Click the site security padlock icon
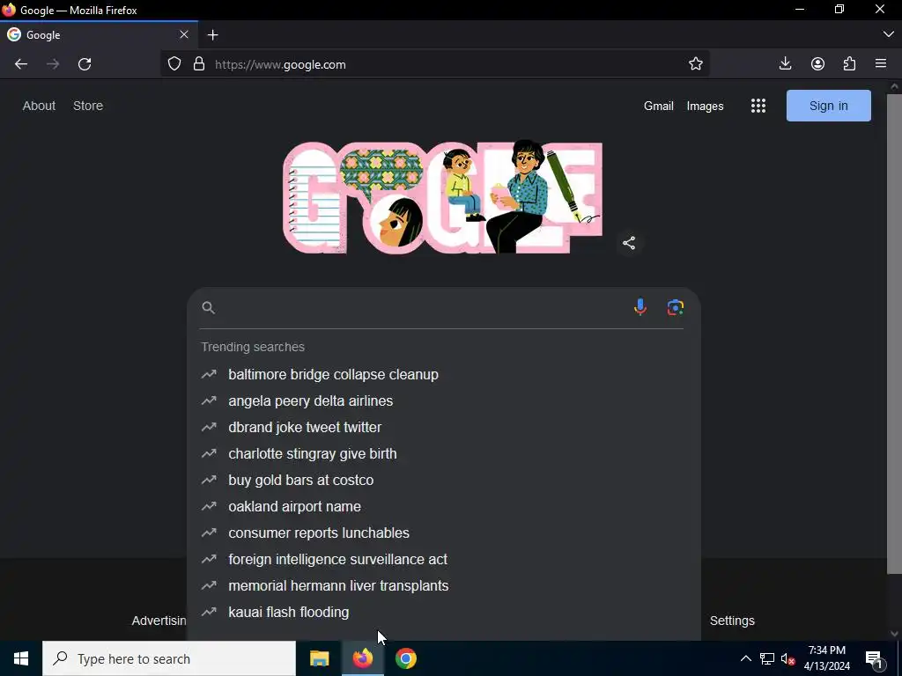 pos(199,63)
